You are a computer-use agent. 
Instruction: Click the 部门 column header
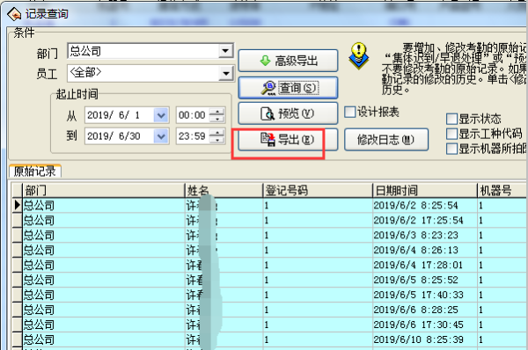[104, 191]
